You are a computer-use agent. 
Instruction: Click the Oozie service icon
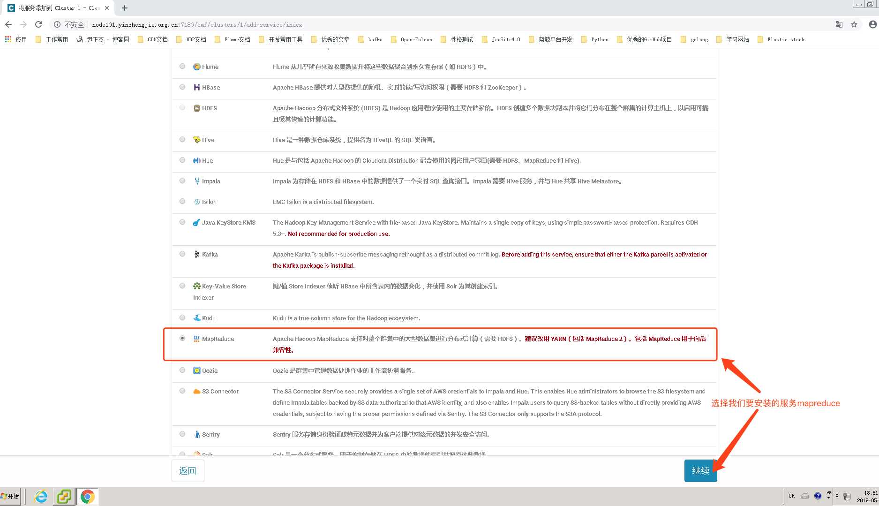[x=197, y=370]
